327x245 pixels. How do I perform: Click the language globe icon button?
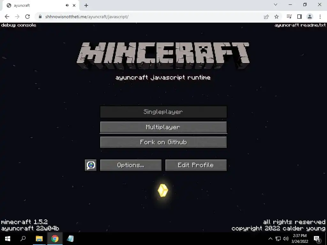point(91,165)
